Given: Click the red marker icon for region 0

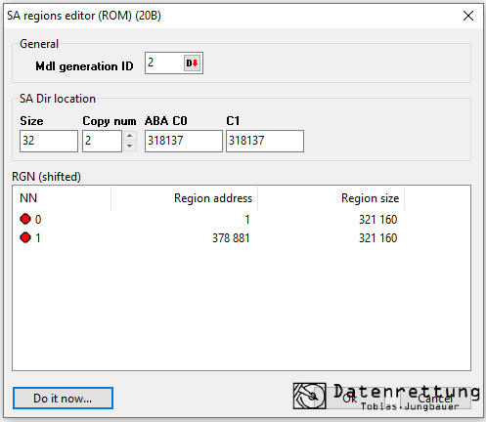Looking at the screenshot, I should pos(25,219).
